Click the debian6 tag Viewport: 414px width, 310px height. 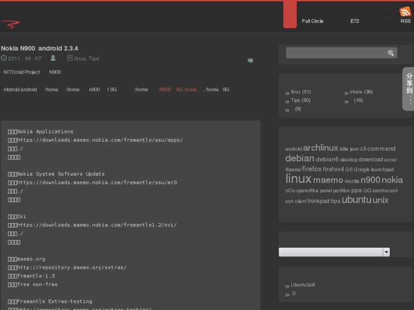point(327,159)
